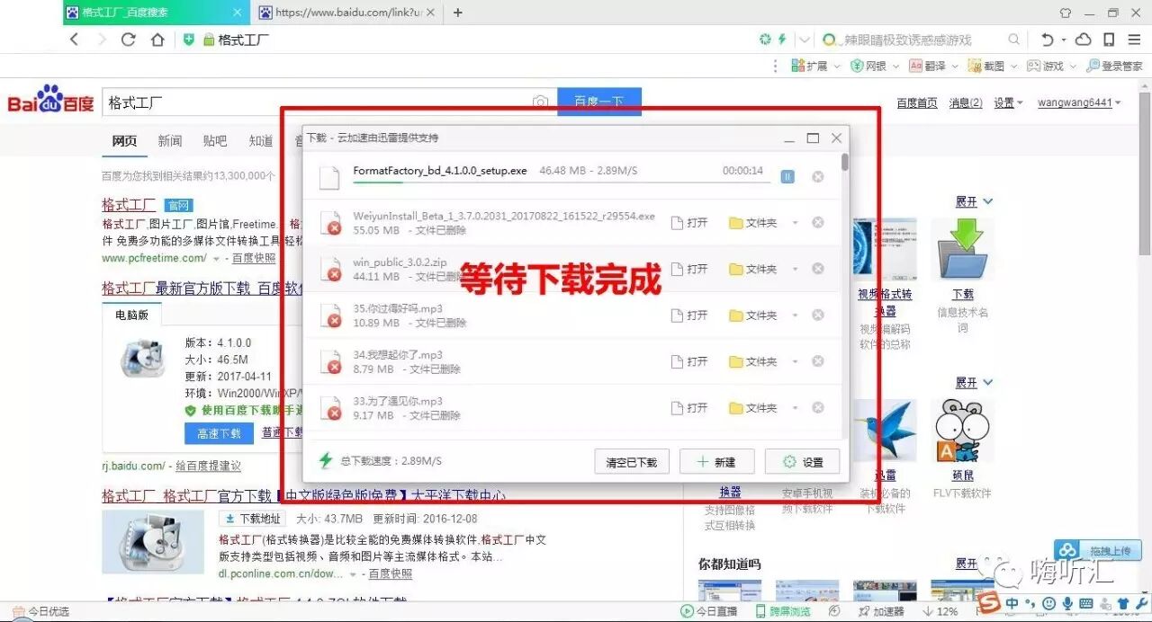Remove the win_public_3.0.2.zip entry
The image size is (1152, 622).
pos(818,269)
